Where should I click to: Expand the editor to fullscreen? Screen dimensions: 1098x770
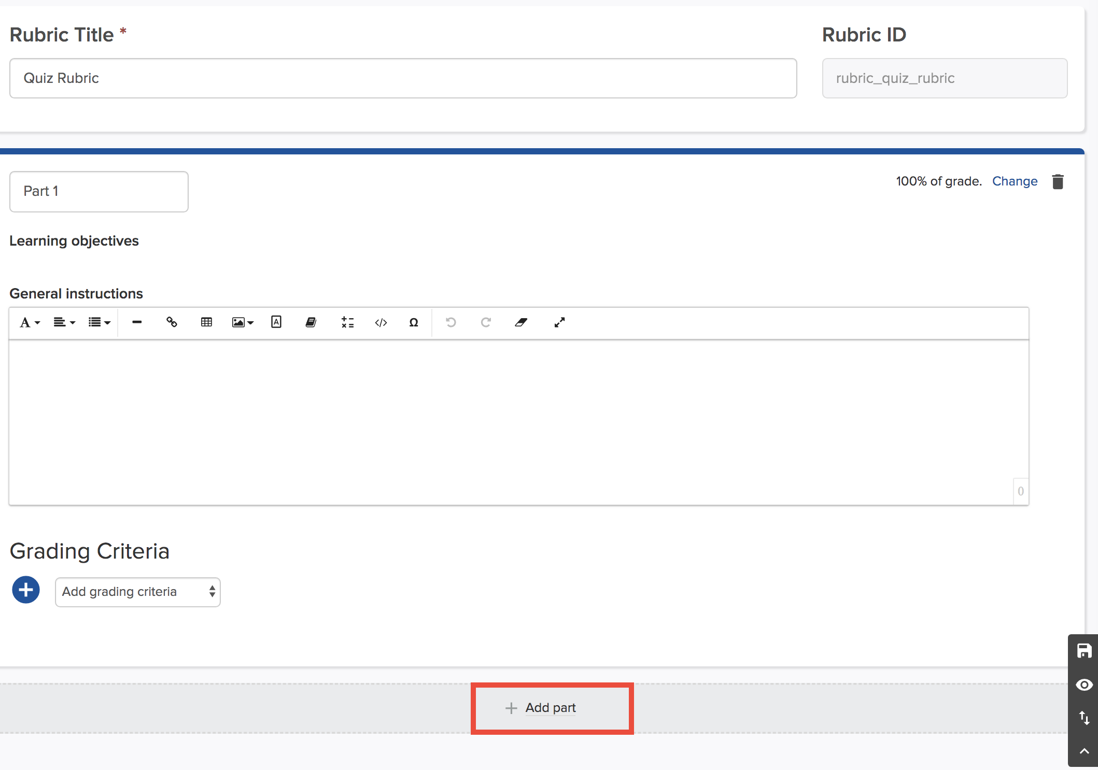click(x=560, y=322)
